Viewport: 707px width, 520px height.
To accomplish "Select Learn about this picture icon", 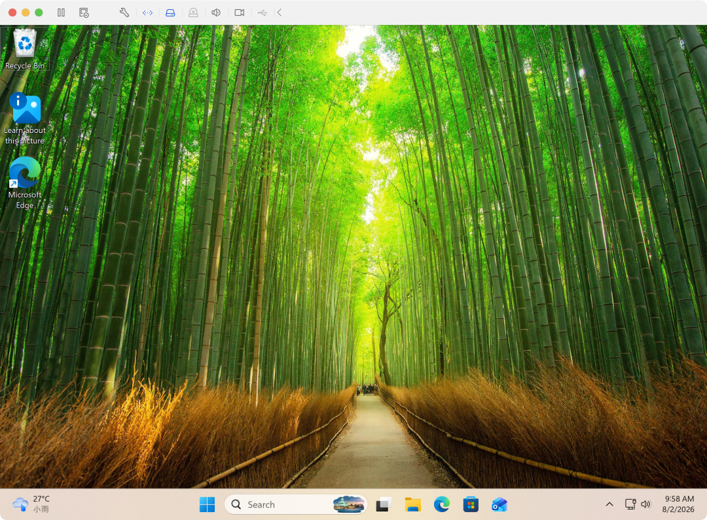I will pyautogui.click(x=25, y=119).
